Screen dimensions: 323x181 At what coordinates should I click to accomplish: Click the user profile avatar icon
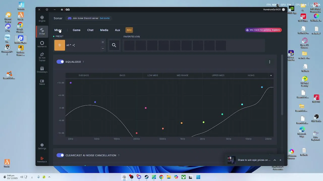point(283,10)
